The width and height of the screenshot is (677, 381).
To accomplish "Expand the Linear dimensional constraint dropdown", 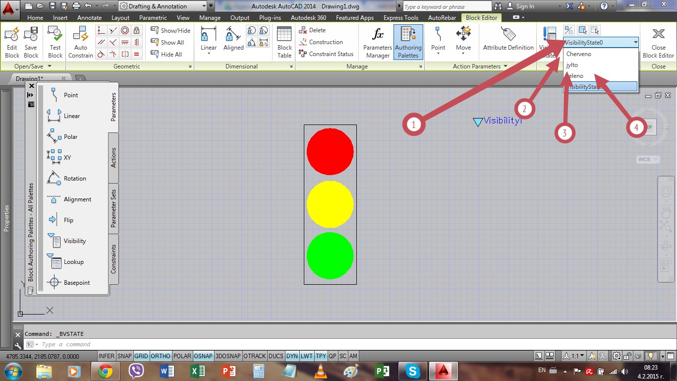I will click(209, 54).
